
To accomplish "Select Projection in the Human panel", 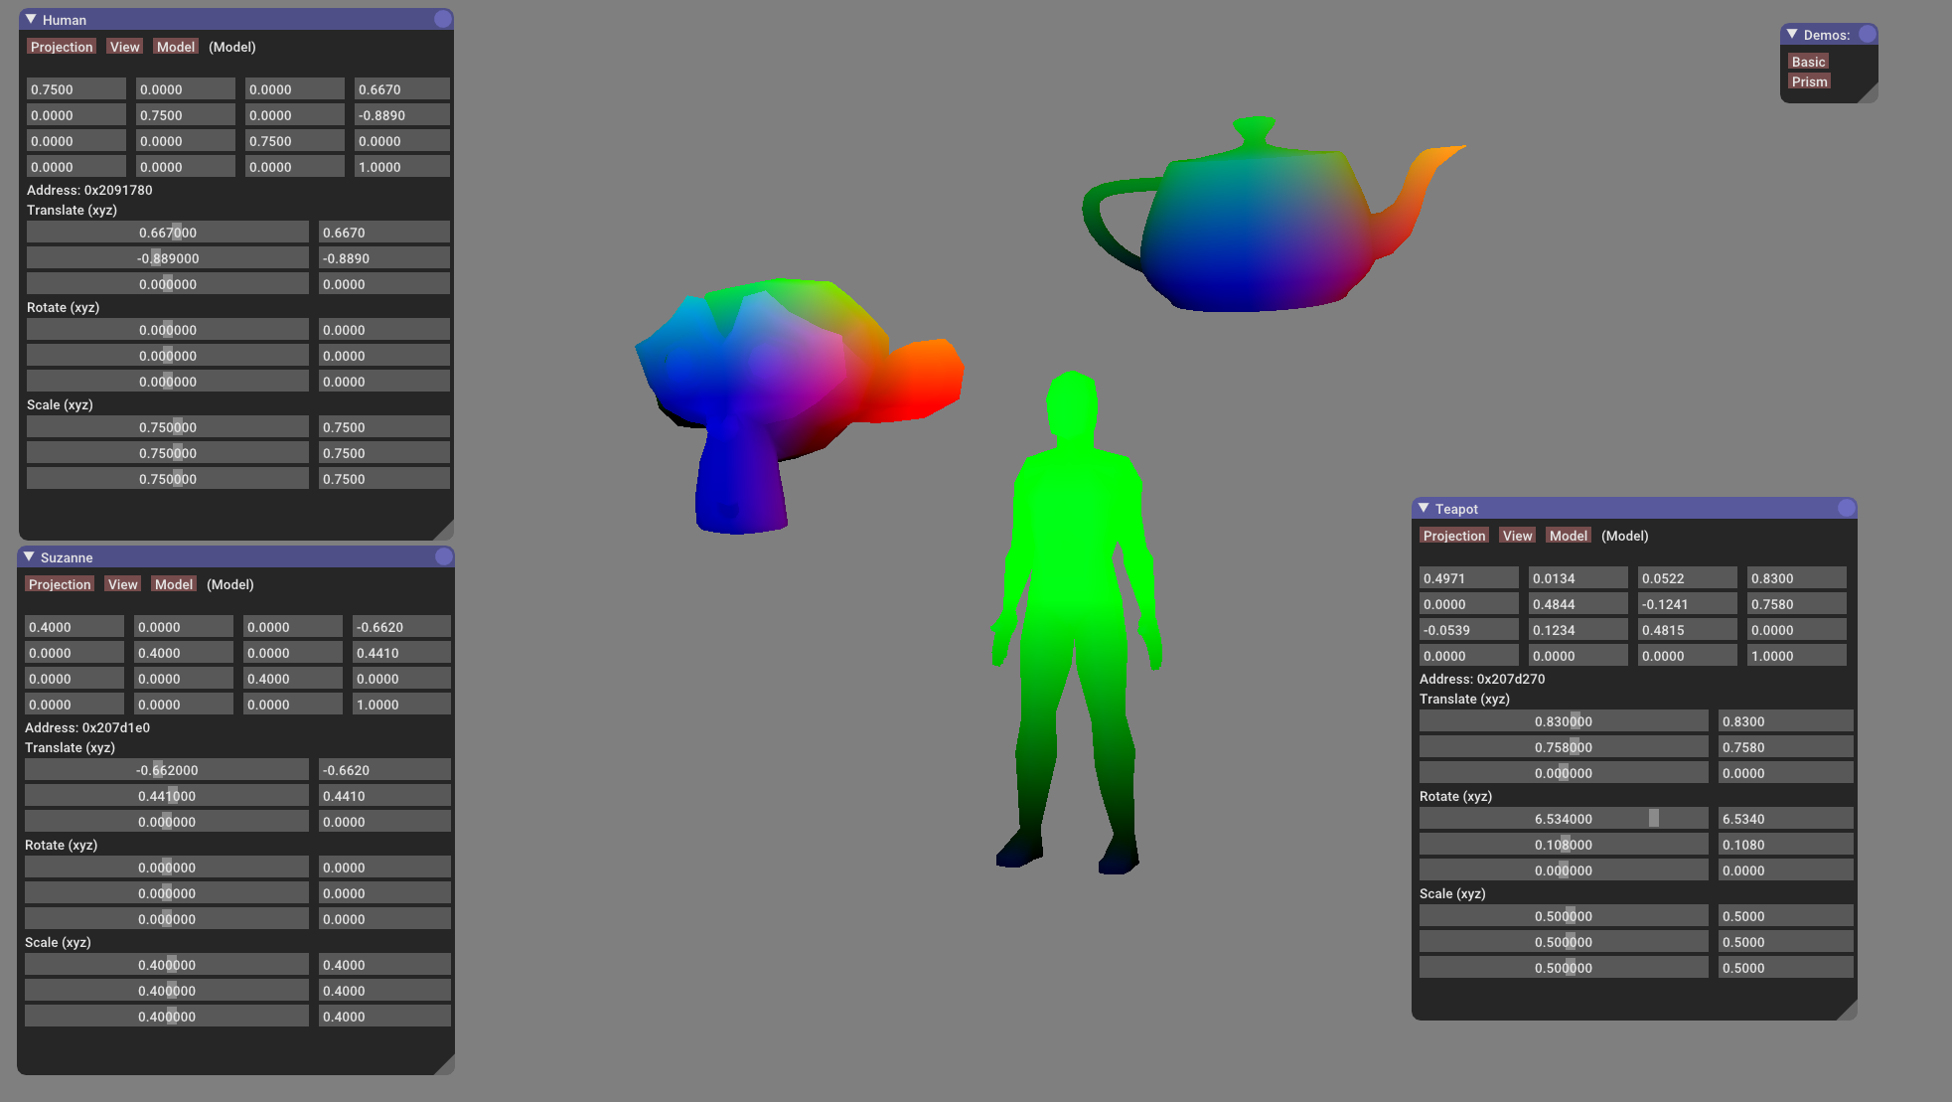I will 62,47.
